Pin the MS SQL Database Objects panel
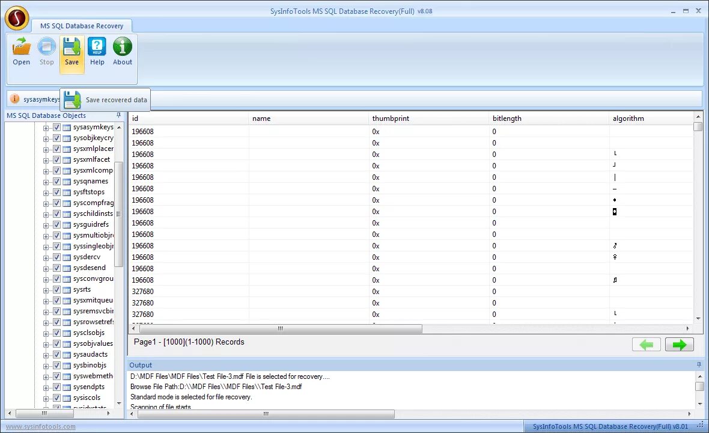Image resolution: width=709 pixels, height=433 pixels. point(118,115)
